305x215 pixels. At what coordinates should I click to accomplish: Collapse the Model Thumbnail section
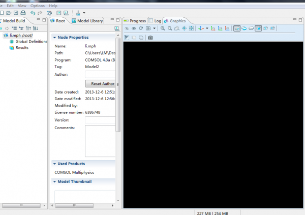pos(54,181)
